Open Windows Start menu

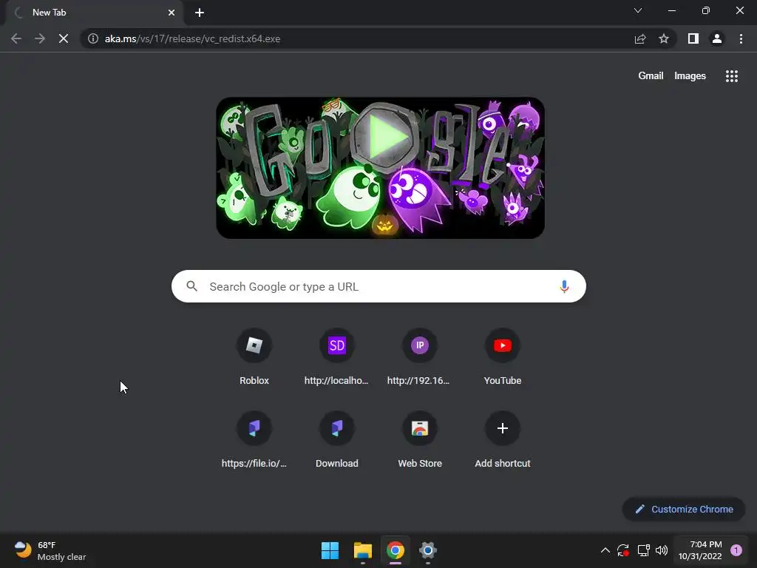click(x=330, y=550)
